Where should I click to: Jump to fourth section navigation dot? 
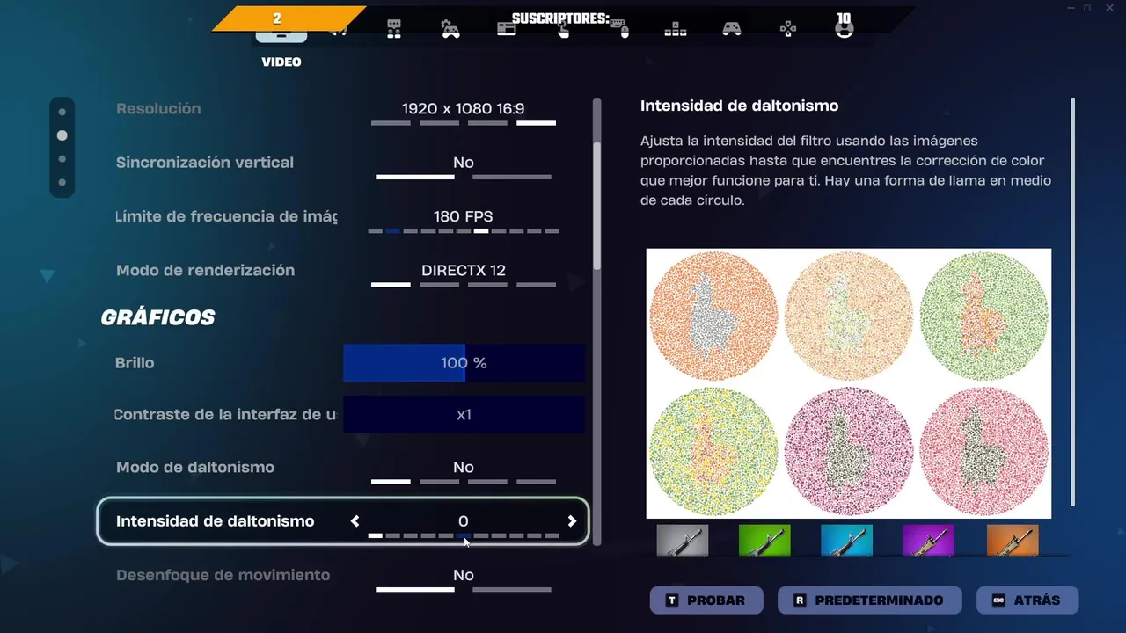pos(62,183)
